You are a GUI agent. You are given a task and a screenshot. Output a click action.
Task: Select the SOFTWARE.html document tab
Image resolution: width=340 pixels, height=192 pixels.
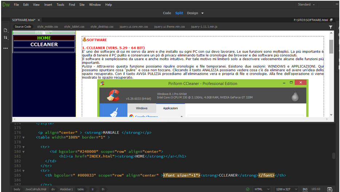tap(24, 20)
